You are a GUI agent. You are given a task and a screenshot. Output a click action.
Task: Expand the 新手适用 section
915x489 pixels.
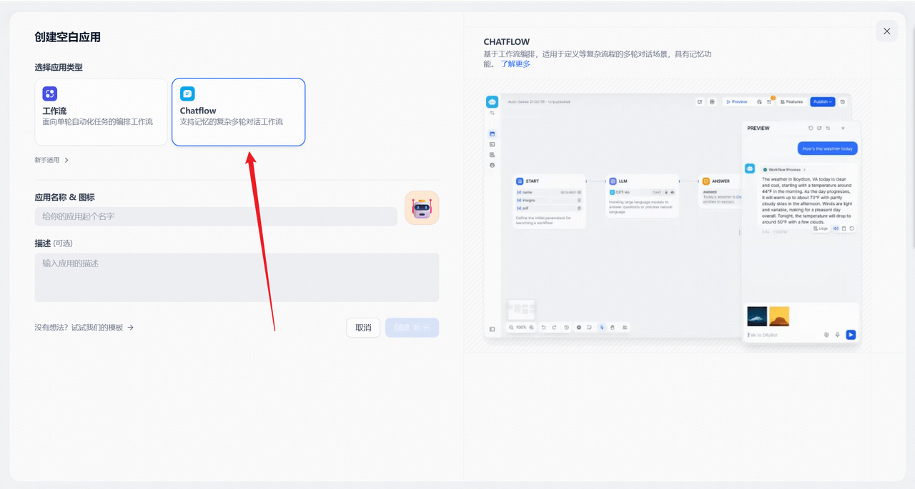(x=52, y=160)
